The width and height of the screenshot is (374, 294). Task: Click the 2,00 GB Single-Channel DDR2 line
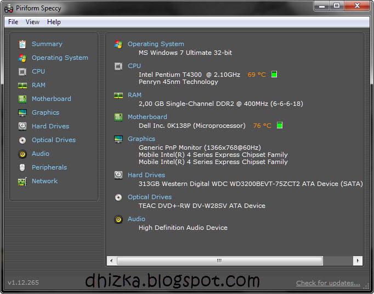221,104
